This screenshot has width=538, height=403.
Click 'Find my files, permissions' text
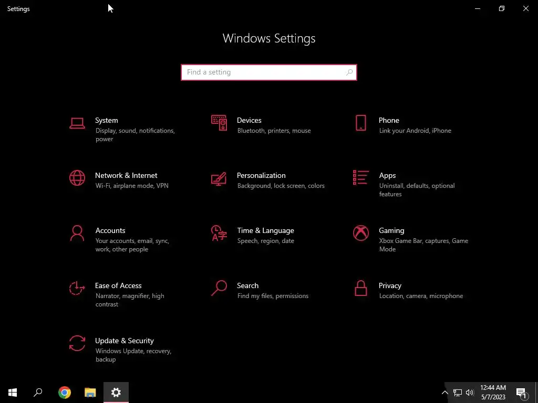tap(273, 296)
